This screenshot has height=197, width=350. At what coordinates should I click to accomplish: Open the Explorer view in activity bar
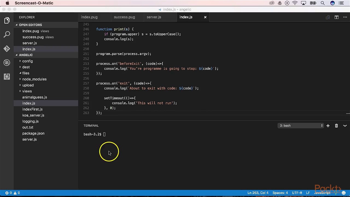click(x=7, y=21)
